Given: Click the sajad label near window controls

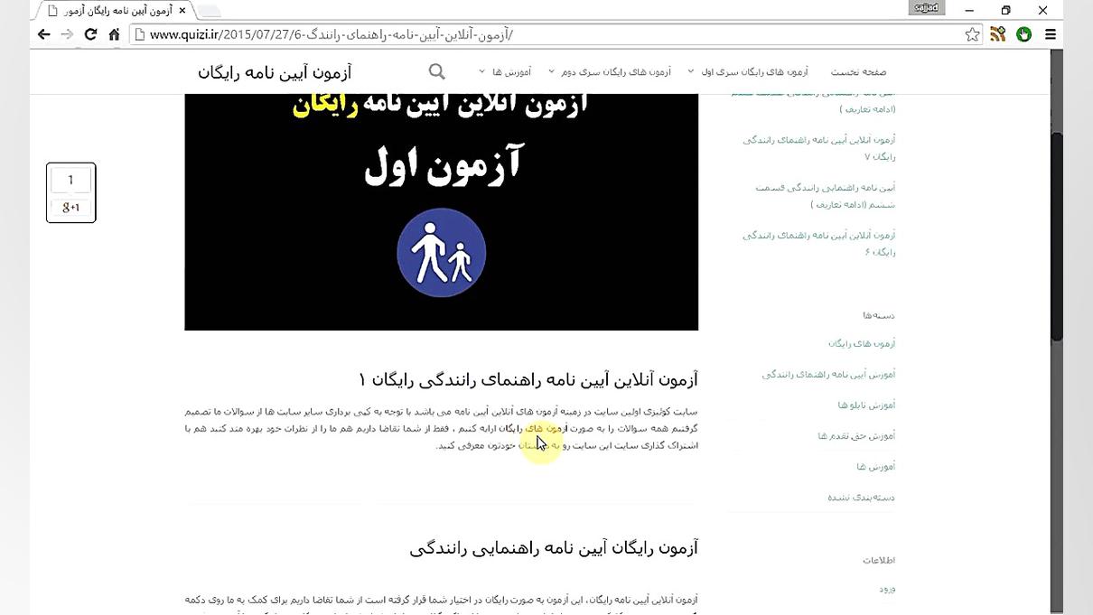Looking at the screenshot, I should (x=925, y=7).
